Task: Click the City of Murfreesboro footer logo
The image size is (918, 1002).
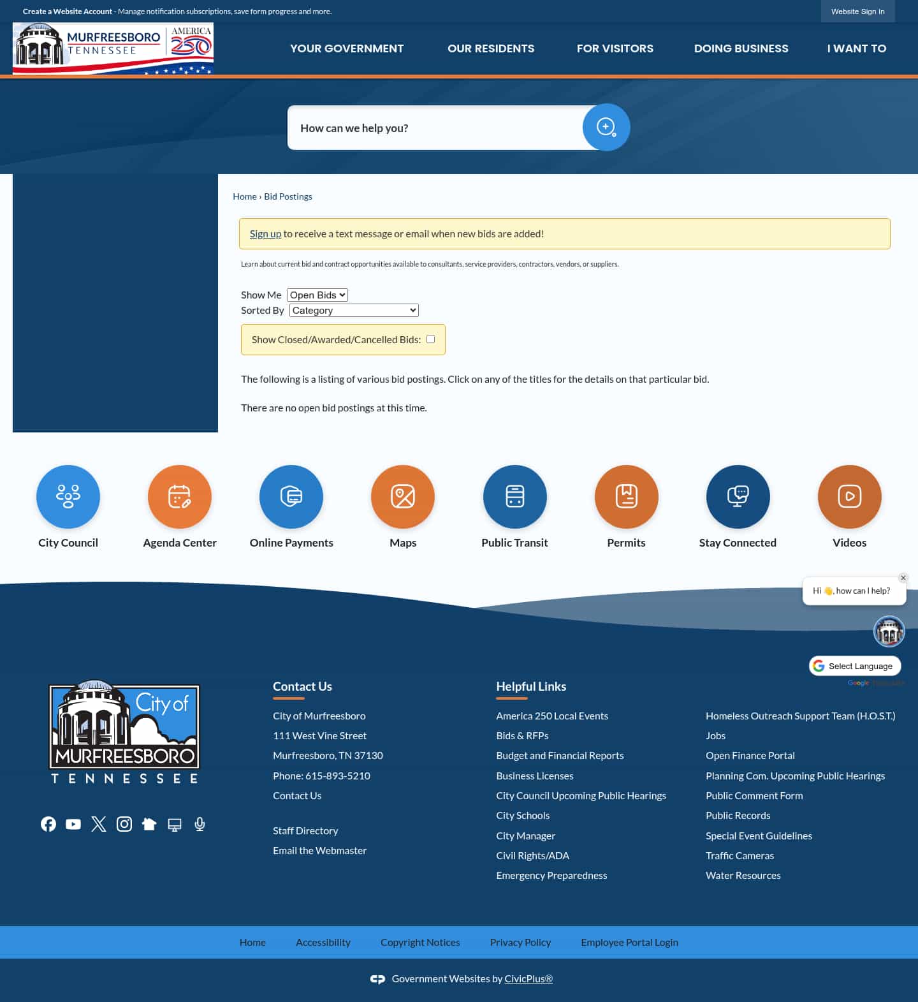Action: 124,732
